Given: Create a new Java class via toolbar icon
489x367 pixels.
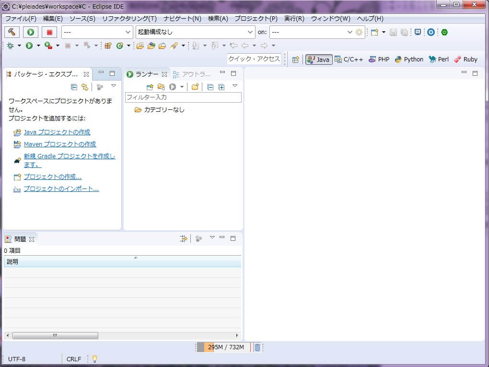Looking at the screenshot, I should (x=119, y=46).
